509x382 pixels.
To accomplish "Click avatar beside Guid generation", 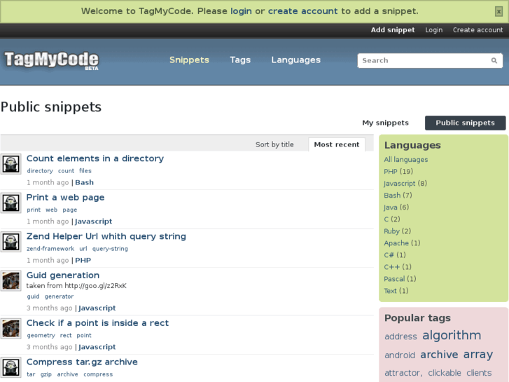I will click(x=11, y=281).
